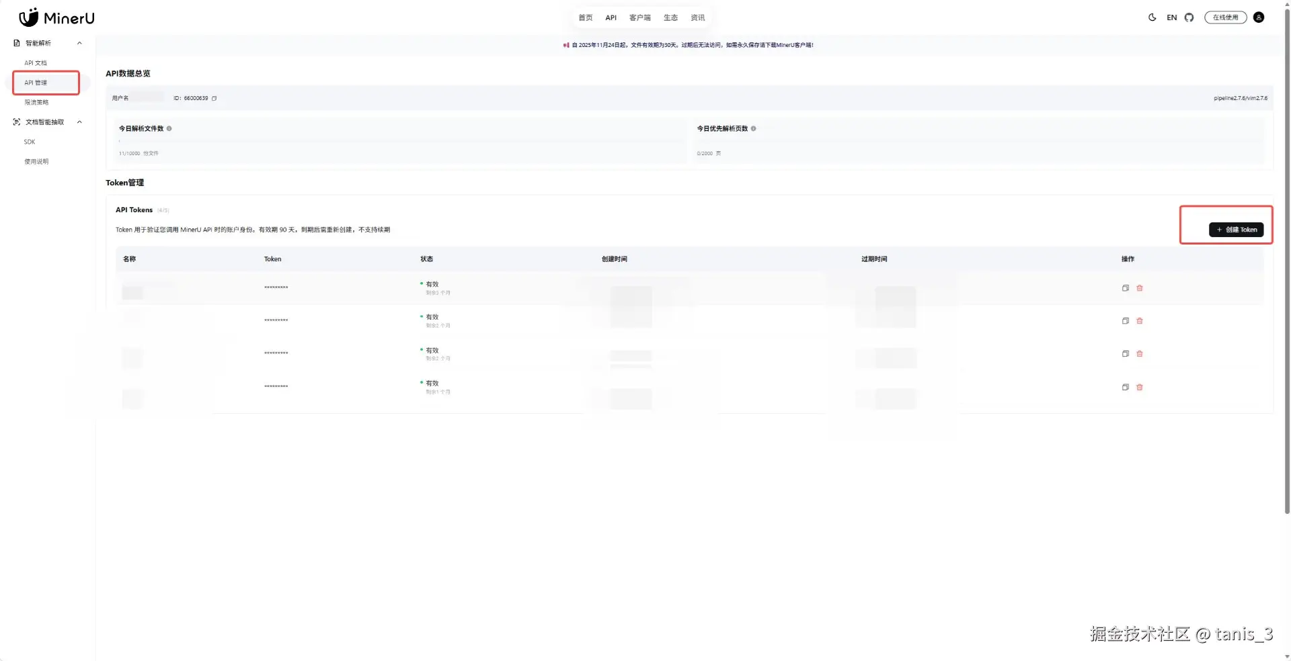Open 生态 in the top navigation
Image resolution: width=1291 pixels, height=661 pixels.
tap(670, 17)
